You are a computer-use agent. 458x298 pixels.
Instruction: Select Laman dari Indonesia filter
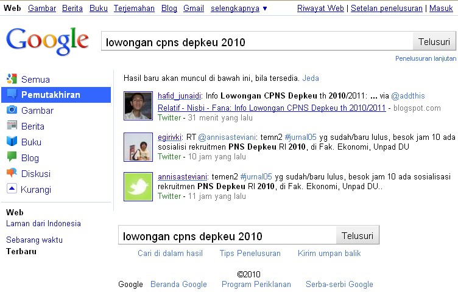pos(43,224)
